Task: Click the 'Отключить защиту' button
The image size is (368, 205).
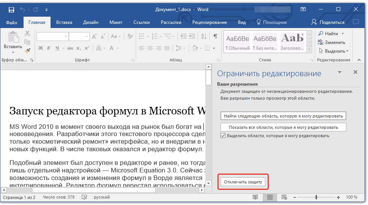Action: [243, 182]
